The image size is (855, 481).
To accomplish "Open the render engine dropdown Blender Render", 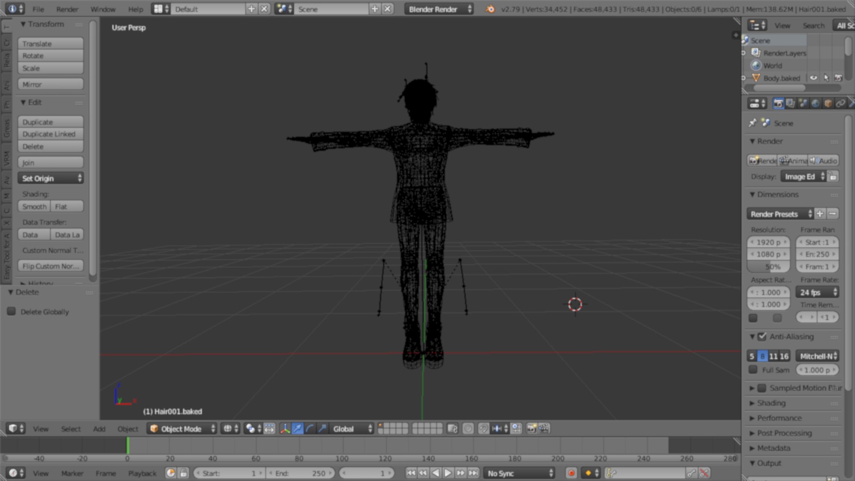I will click(x=439, y=9).
